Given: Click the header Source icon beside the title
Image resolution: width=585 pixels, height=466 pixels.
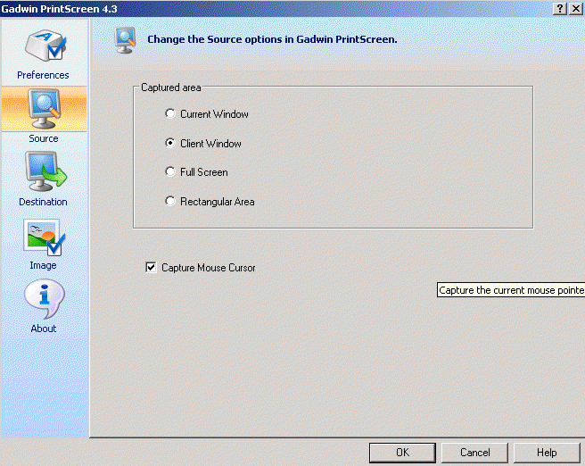Looking at the screenshot, I should (x=125, y=40).
